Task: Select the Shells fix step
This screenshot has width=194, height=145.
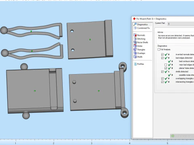Action: point(138,57)
